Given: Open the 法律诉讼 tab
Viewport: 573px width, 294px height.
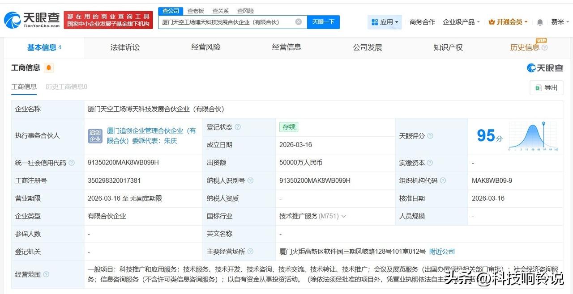Looking at the screenshot, I should 125,47.
